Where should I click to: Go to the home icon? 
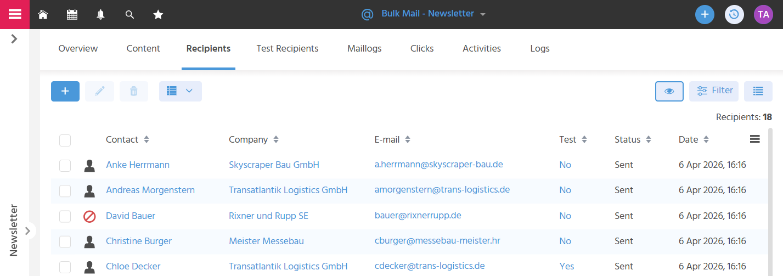point(43,15)
